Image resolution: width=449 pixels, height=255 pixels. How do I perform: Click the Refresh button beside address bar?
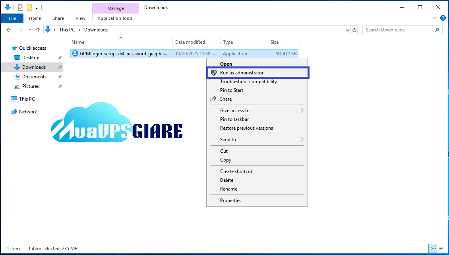click(x=354, y=30)
